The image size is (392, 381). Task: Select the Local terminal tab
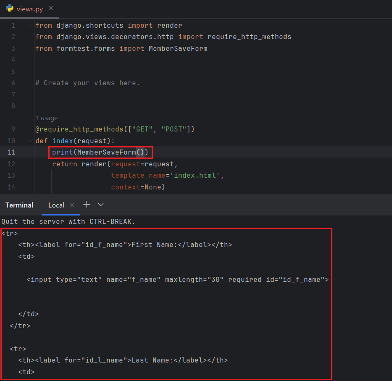pos(56,205)
